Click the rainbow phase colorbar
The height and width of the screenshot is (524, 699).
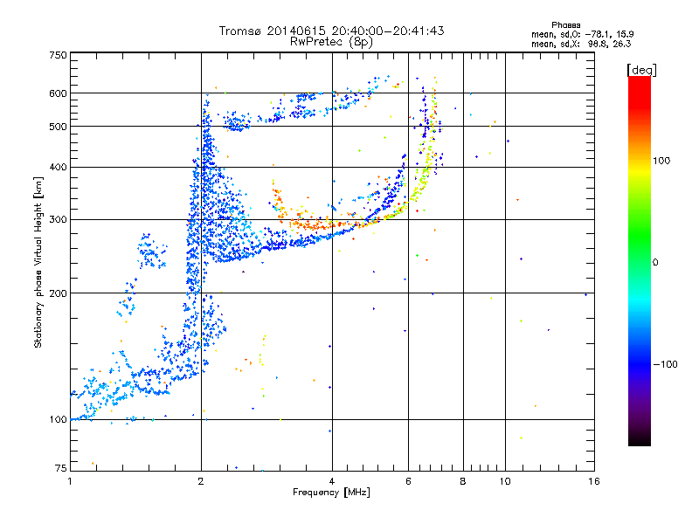(640, 260)
